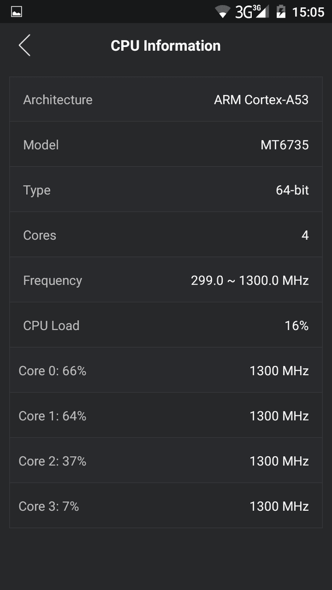332x590 pixels.
Task: Select the Type 64-bit row
Action: point(166,190)
